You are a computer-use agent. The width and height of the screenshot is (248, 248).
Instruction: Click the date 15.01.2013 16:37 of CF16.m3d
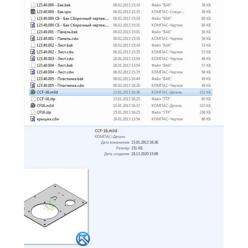click(x=126, y=106)
